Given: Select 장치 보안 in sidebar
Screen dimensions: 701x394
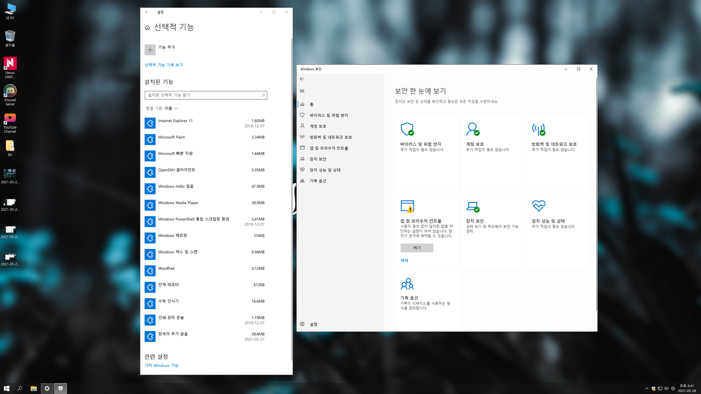Looking at the screenshot, I should pyautogui.click(x=340, y=159).
